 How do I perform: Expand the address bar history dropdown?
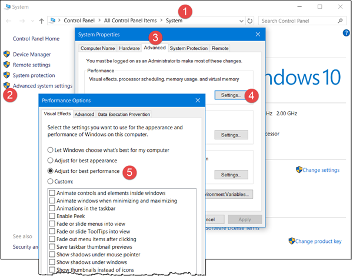click(241, 21)
